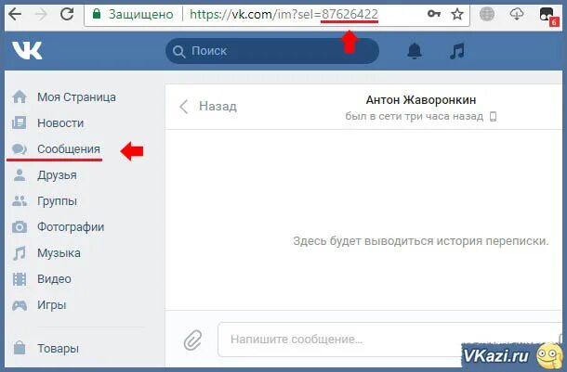567x372 pixels.
Task: Click the Назад back button
Action: click(x=207, y=107)
